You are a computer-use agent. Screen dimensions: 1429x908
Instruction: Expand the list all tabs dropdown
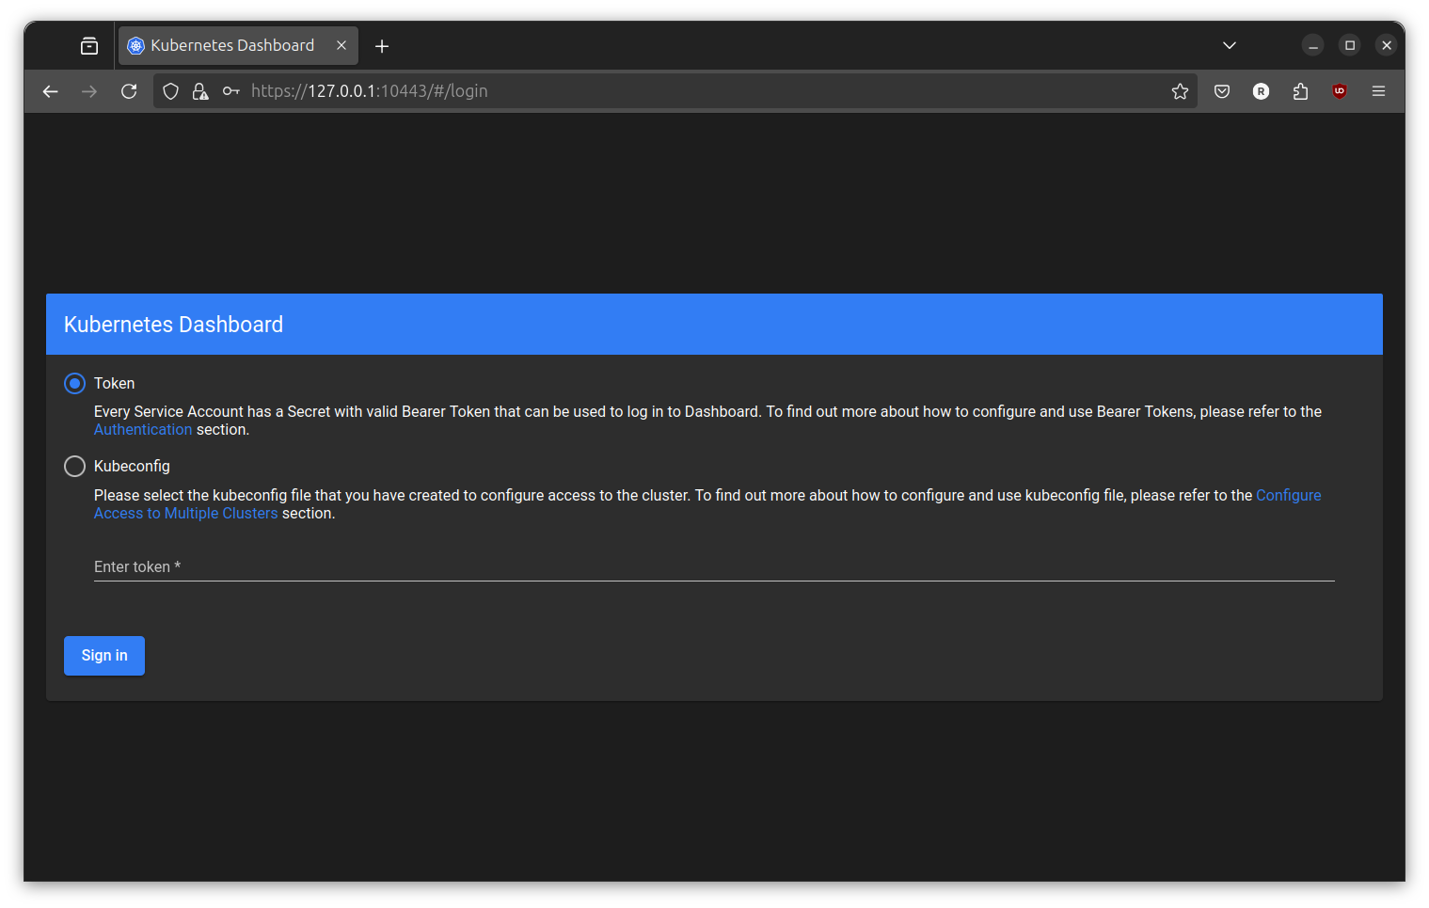pyautogui.click(x=1230, y=45)
